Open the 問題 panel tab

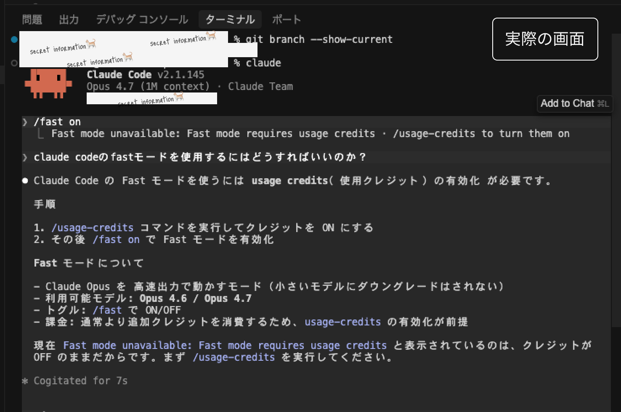click(32, 20)
